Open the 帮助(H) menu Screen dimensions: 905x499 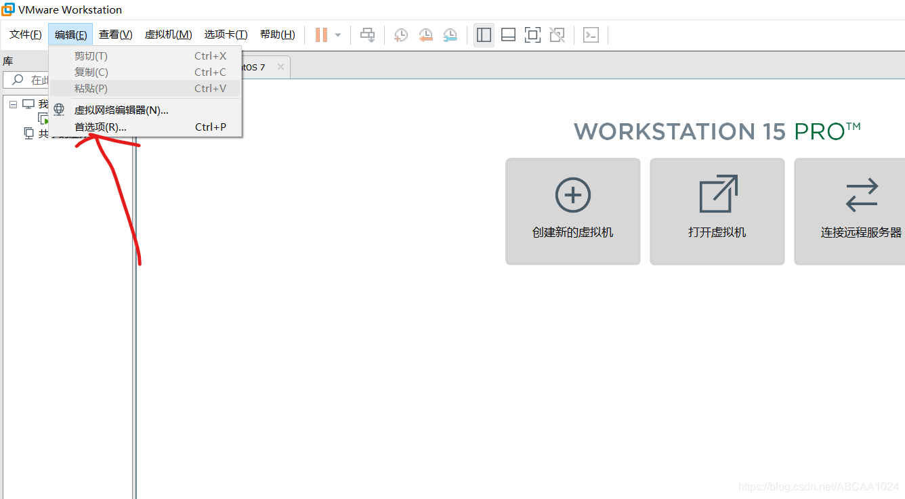(x=277, y=35)
